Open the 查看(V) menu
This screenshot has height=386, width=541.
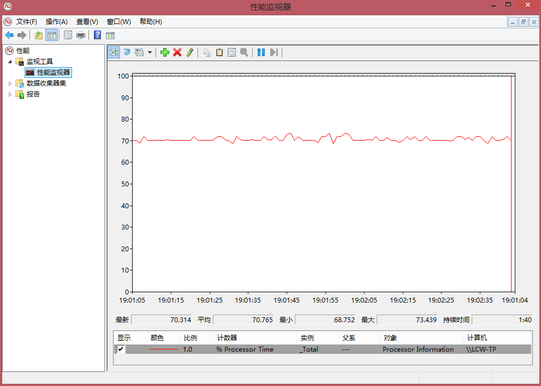(x=87, y=22)
